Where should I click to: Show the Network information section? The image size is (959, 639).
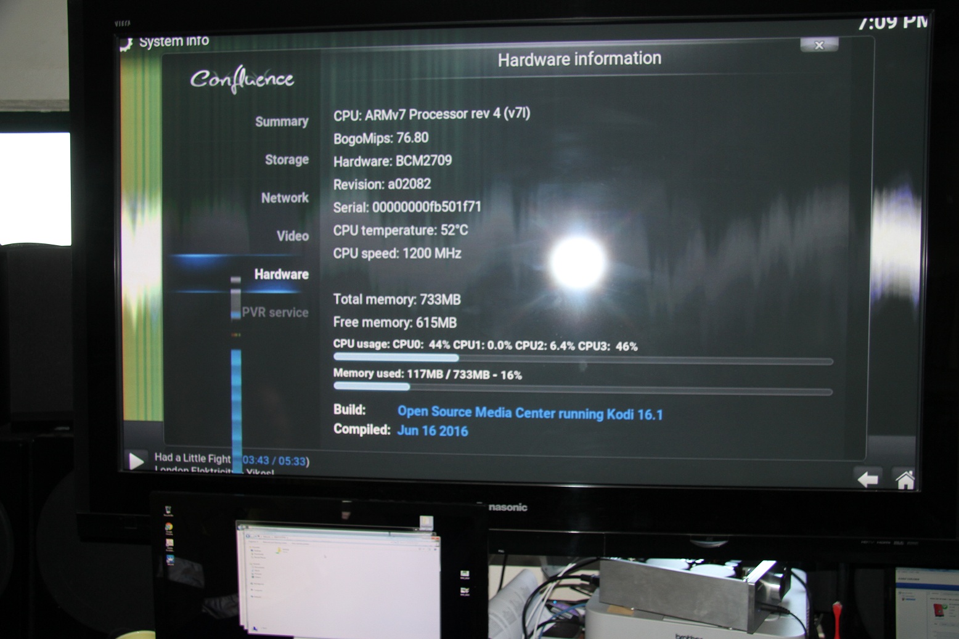[285, 198]
